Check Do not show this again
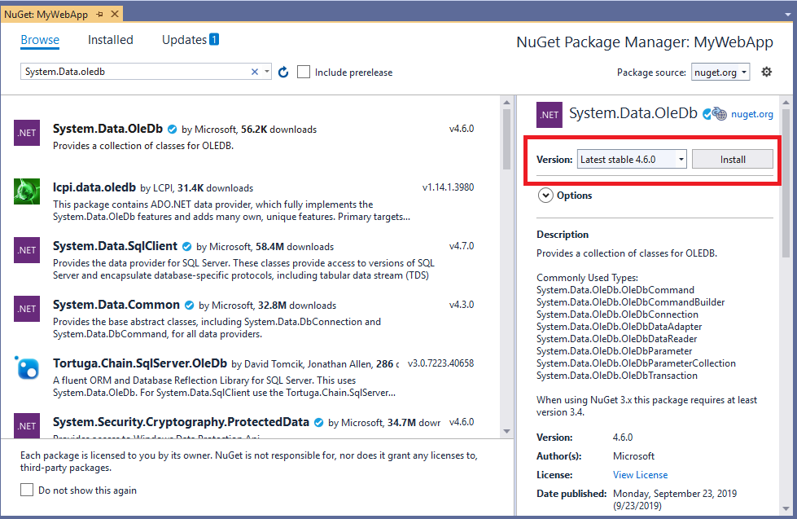Image resolution: width=797 pixels, height=519 pixels. click(27, 490)
